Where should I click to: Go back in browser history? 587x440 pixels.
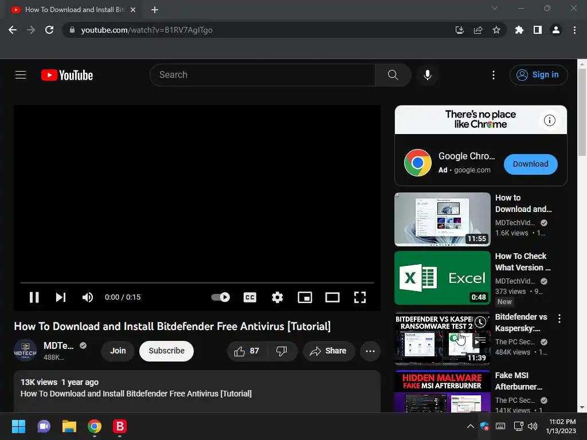tap(13, 30)
